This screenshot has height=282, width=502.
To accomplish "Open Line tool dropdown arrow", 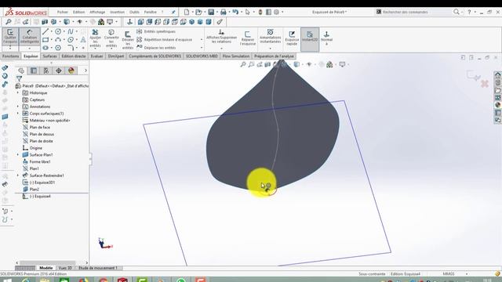I will pyautogui.click(x=51, y=31).
